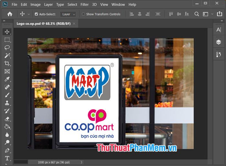The height and width of the screenshot is (166, 226).
Task: Toggle the Auto-Select checkbox
Action: [36, 14]
